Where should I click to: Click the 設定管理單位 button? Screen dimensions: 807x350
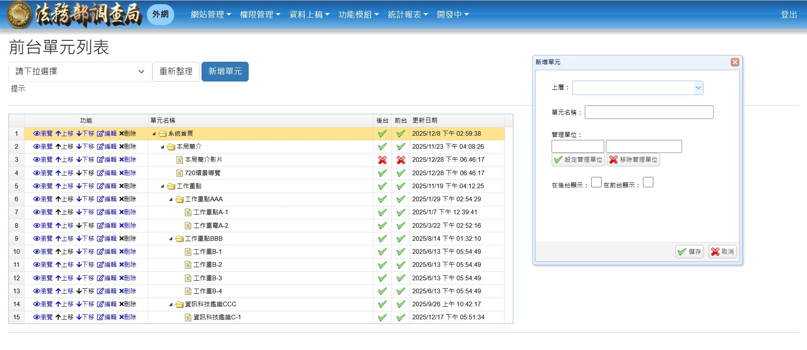click(578, 160)
